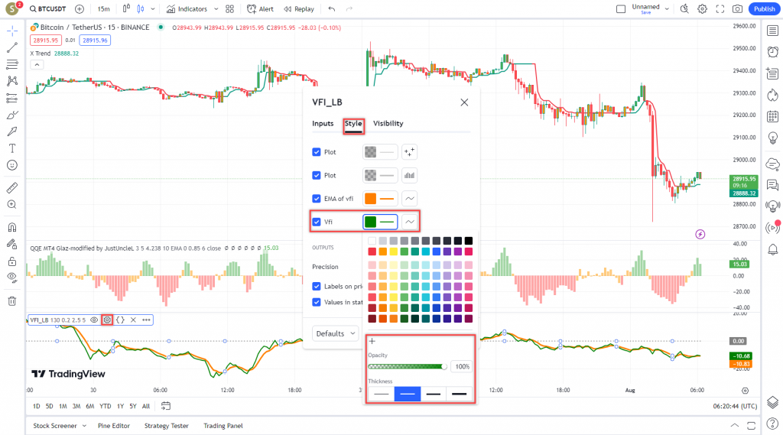Screen dimensions: 783x435
Task: Click the camera snapshot icon
Action: pos(737,9)
